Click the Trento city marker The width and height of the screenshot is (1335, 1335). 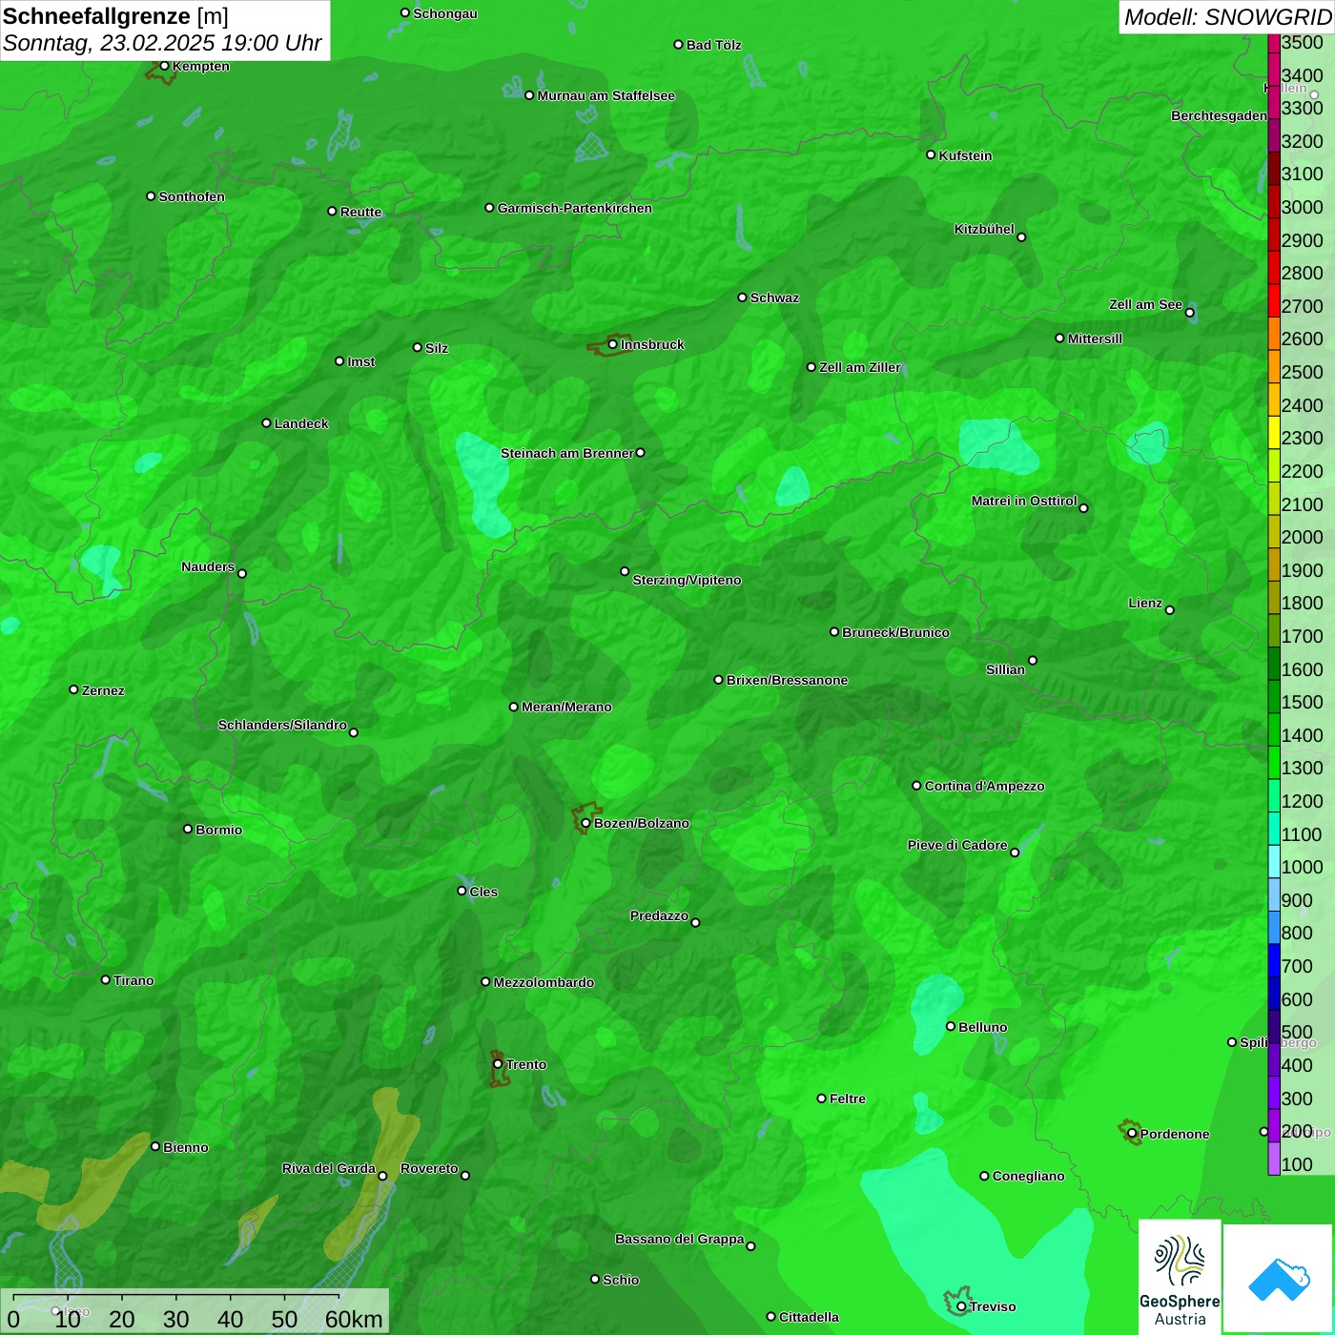tap(498, 1064)
